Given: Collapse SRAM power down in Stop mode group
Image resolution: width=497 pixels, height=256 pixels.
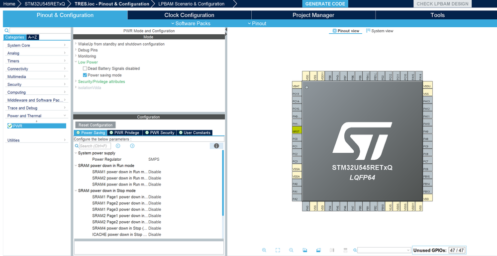Looking at the screenshot, I should tap(76, 191).
